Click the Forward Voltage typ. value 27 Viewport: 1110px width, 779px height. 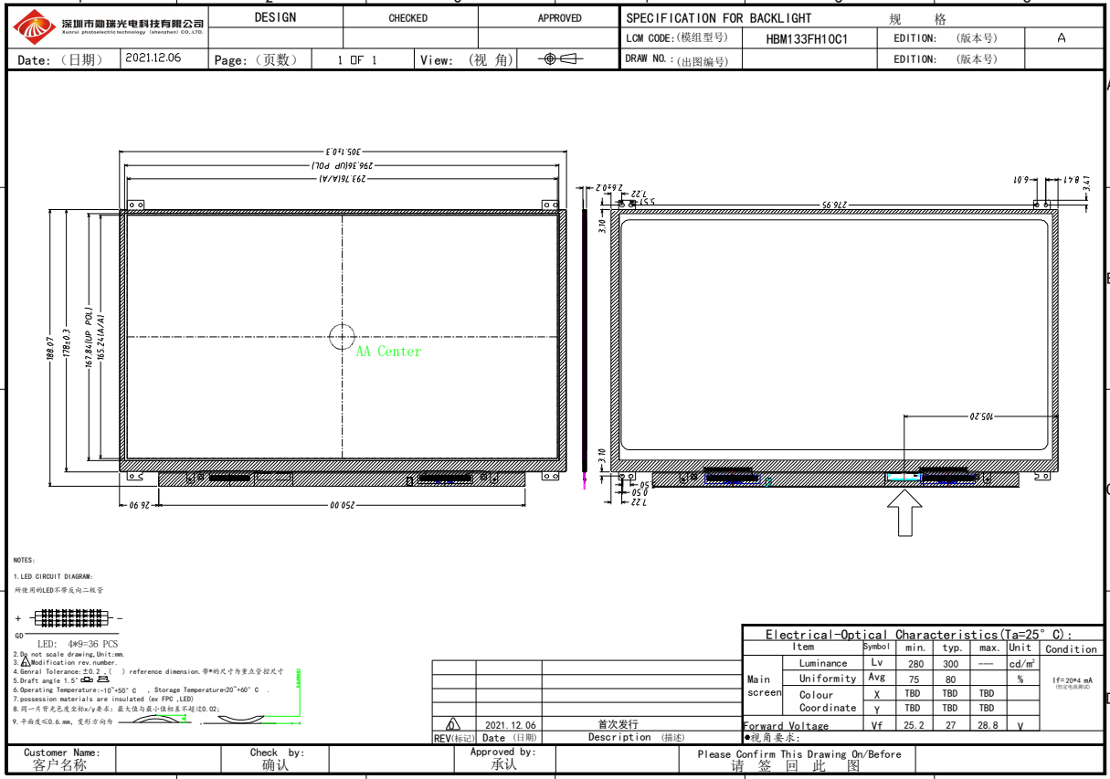click(x=951, y=725)
